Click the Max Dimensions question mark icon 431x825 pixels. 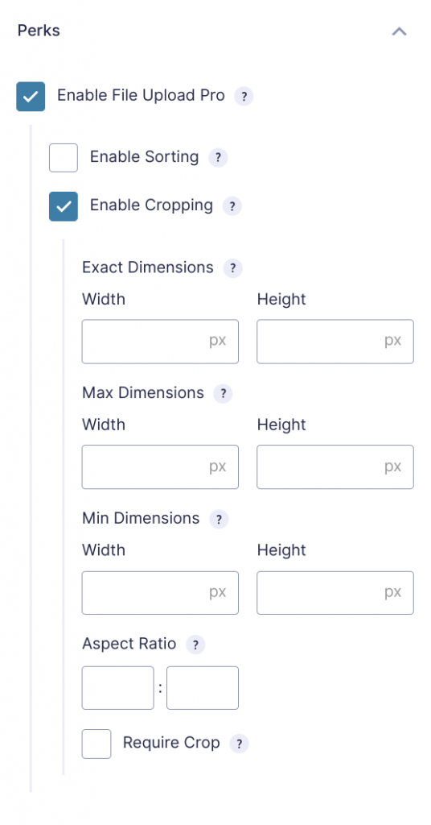[223, 393]
